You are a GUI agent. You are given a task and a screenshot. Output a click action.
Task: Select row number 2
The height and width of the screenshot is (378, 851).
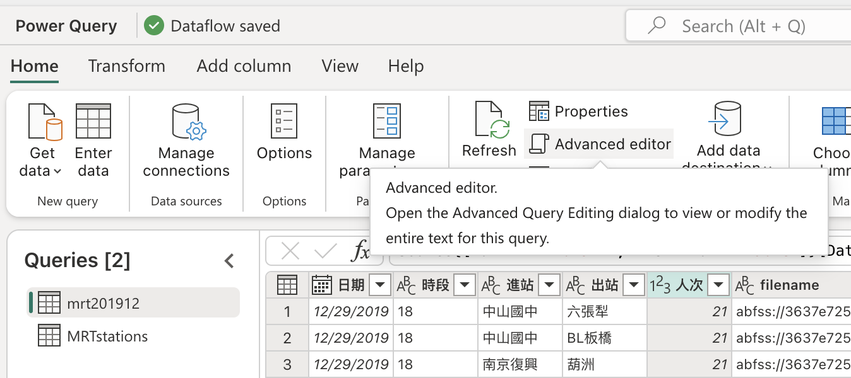pyautogui.click(x=287, y=338)
